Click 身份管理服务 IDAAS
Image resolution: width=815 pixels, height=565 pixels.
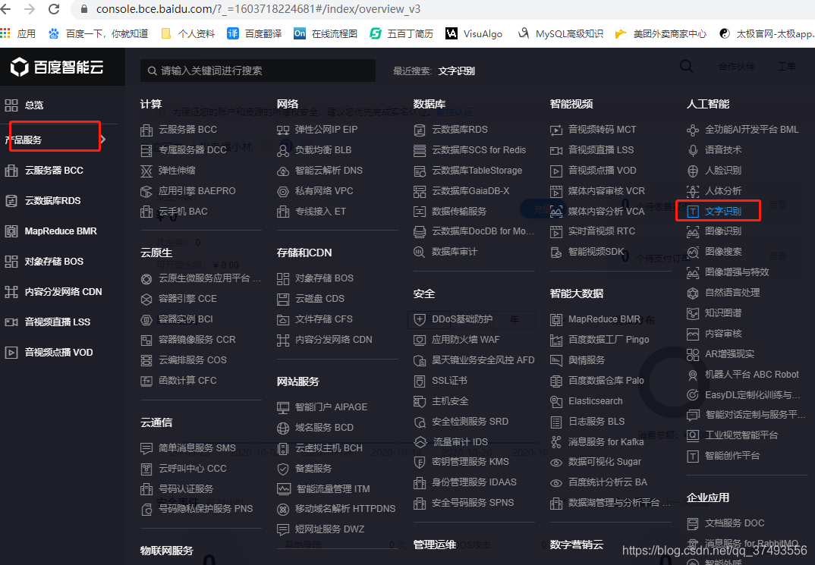[474, 482]
